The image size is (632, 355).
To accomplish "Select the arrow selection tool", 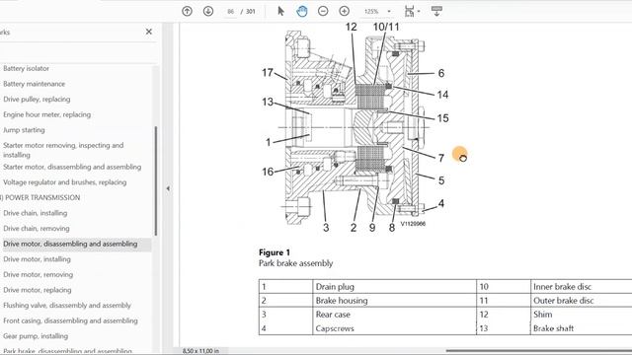I will pos(280,11).
